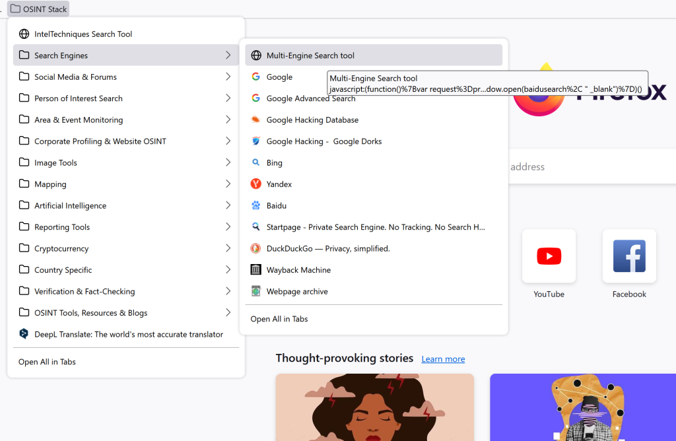Image resolution: width=676 pixels, height=441 pixels.
Task: Open the Wayback Machine bookmark
Action: pos(374,270)
